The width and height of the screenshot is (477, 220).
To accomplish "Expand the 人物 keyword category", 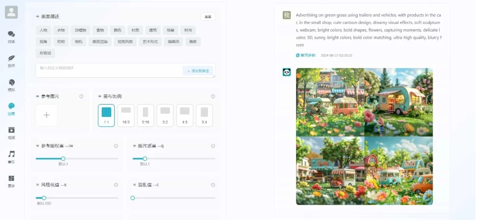I will tap(44, 30).
